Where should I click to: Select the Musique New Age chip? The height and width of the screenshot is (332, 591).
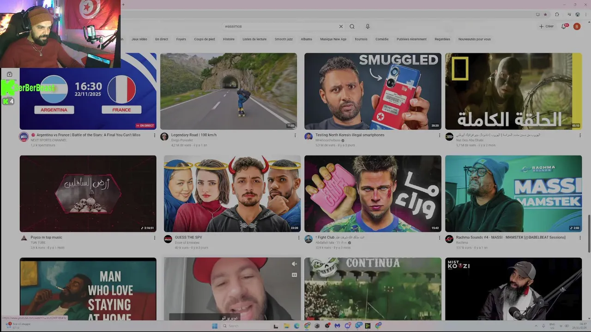click(333, 39)
